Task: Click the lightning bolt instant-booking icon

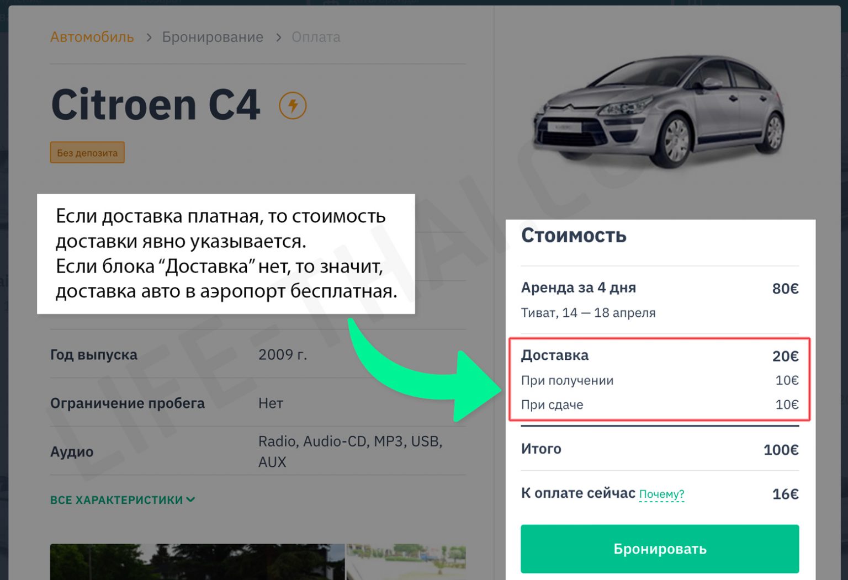Action: click(293, 105)
